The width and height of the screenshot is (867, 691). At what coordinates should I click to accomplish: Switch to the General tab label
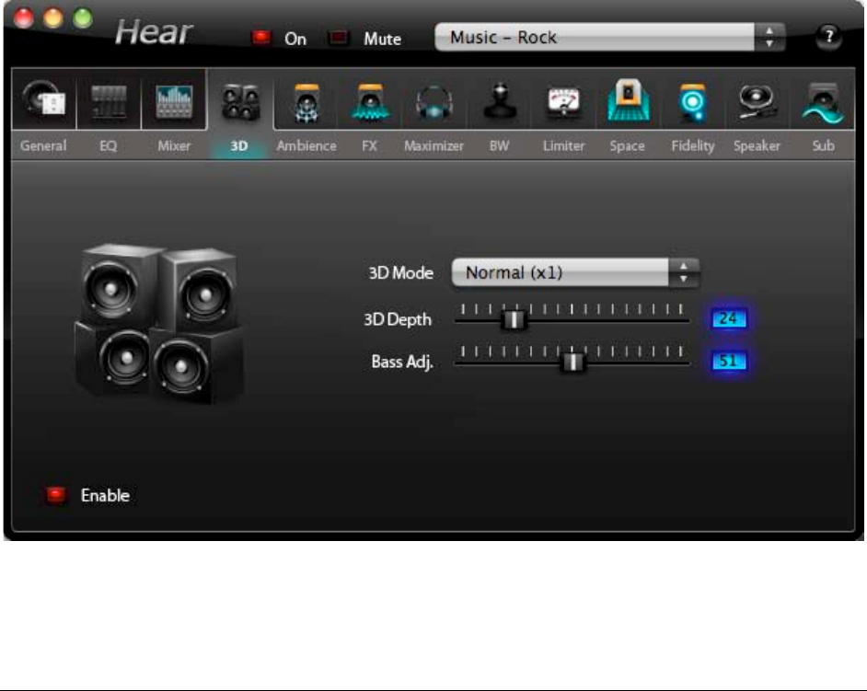[x=43, y=146]
